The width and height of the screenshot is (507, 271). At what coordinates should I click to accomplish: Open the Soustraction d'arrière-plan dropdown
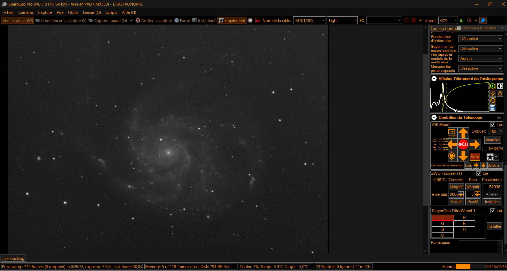[x=481, y=39]
